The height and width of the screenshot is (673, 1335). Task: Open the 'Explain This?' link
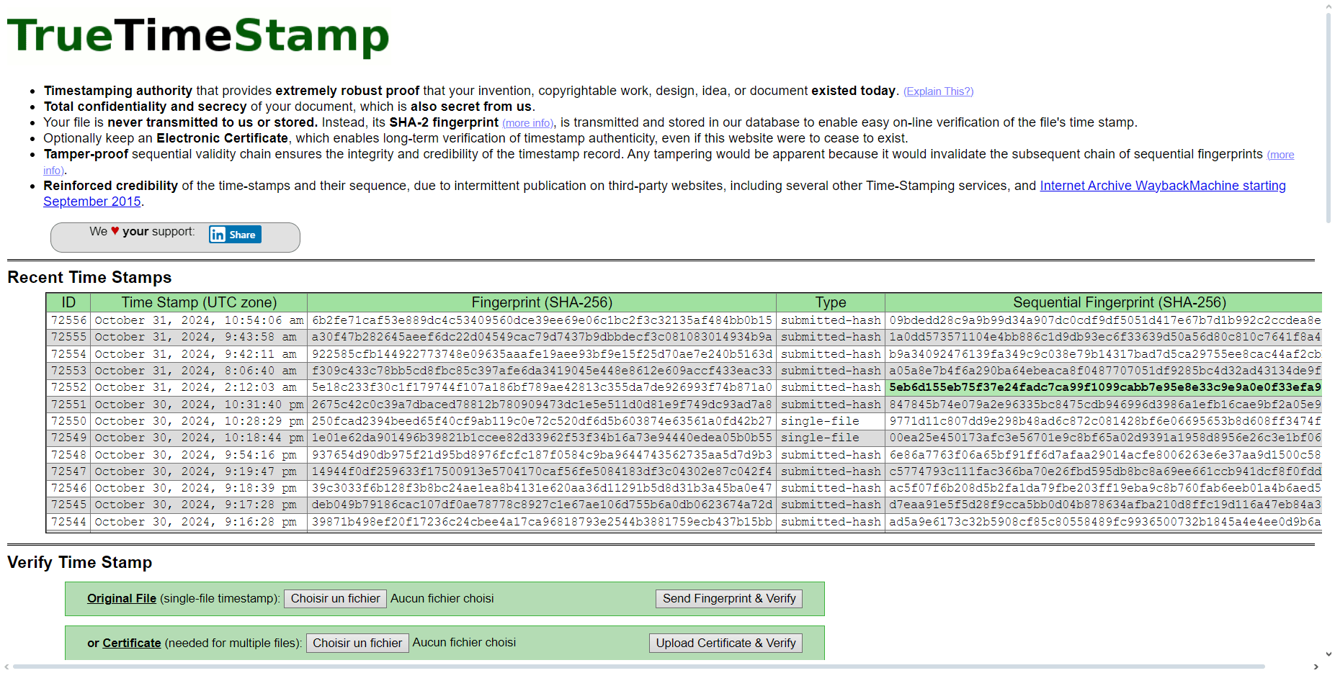tap(938, 91)
